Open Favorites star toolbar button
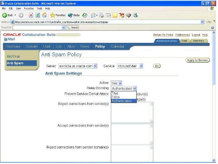The width and height of the screenshot is (218, 164). click(58, 15)
